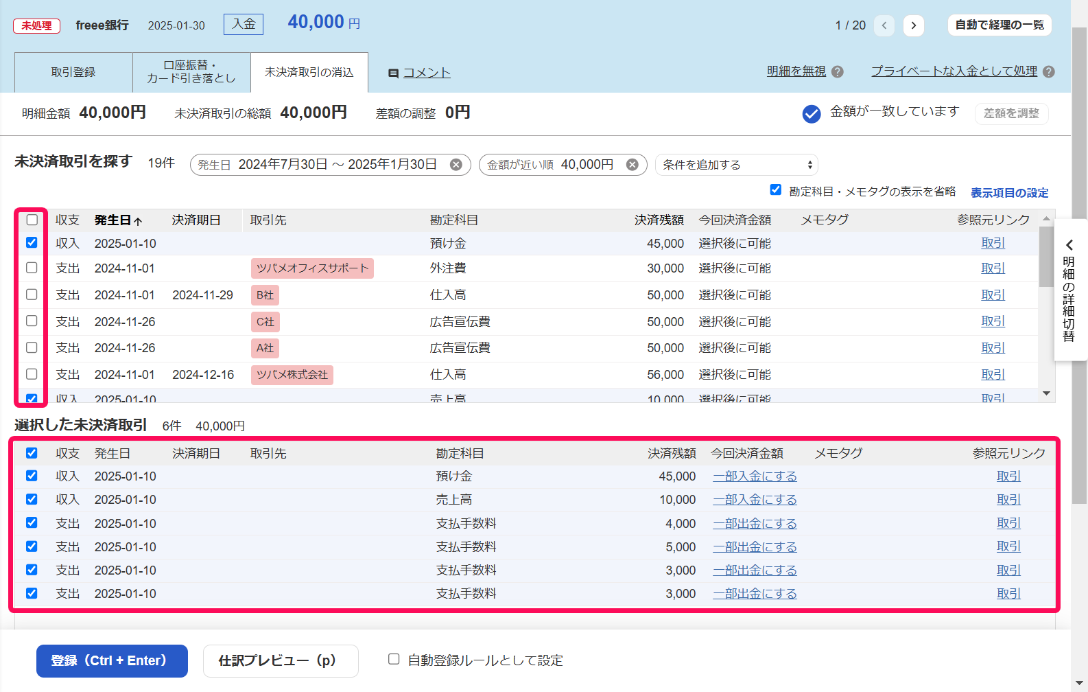Click scroll-down arrow of unsettled list

point(1046,393)
